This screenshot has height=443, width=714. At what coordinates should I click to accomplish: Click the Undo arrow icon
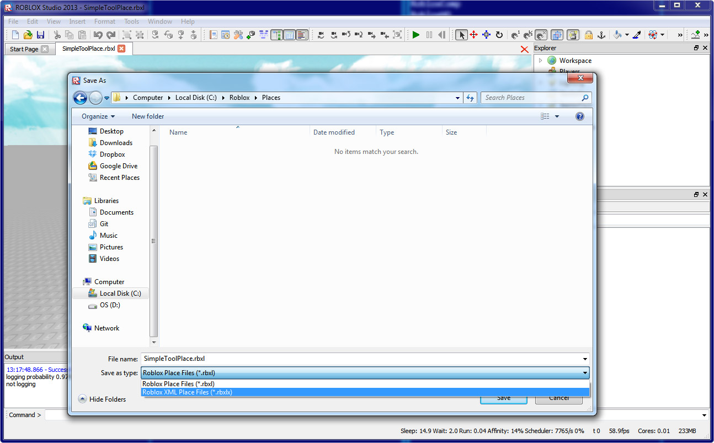pos(98,35)
